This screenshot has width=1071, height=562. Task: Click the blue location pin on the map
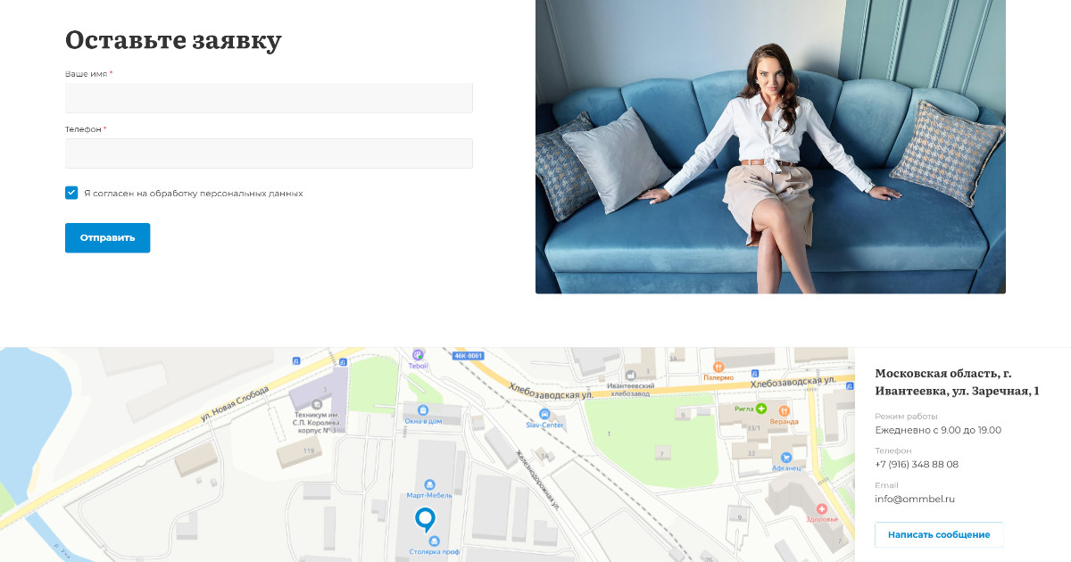pyautogui.click(x=426, y=519)
